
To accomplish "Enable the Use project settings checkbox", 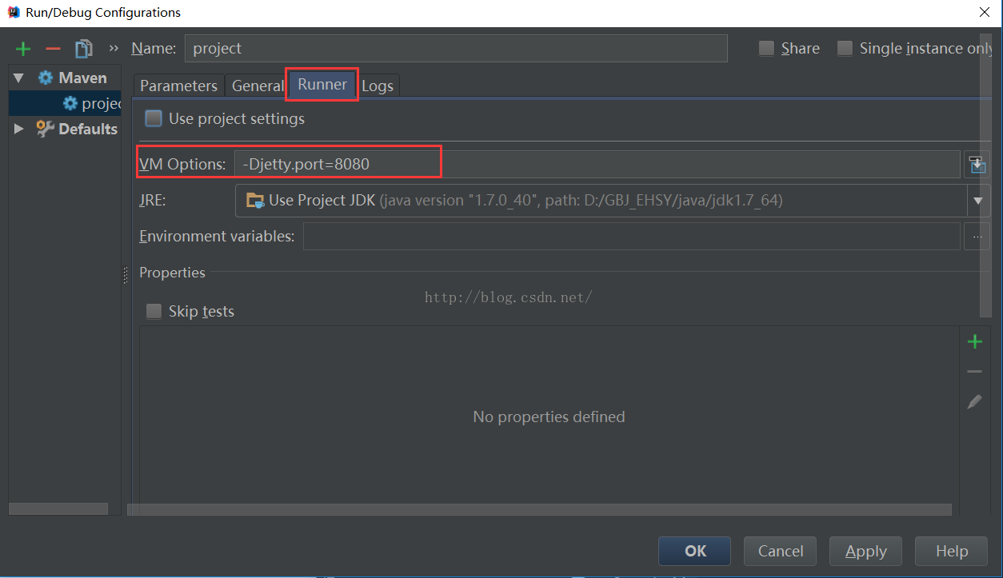I will (153, 119).
